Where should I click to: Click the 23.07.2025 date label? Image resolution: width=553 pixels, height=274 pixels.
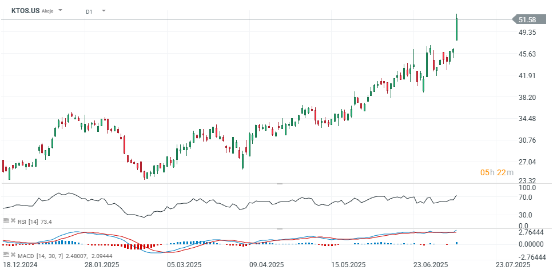click(x=513, y=264)
